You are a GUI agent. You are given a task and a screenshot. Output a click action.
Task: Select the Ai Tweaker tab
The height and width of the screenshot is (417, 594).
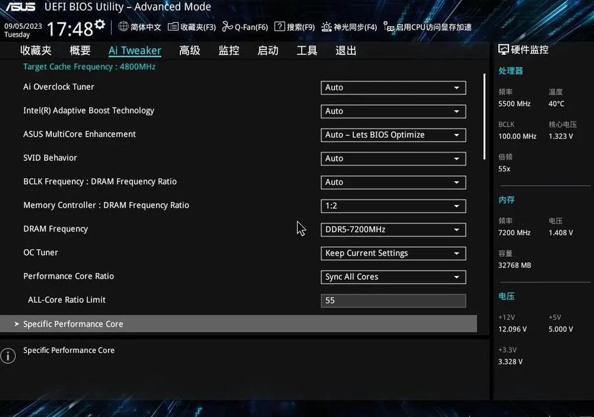[x=135, y=50]
